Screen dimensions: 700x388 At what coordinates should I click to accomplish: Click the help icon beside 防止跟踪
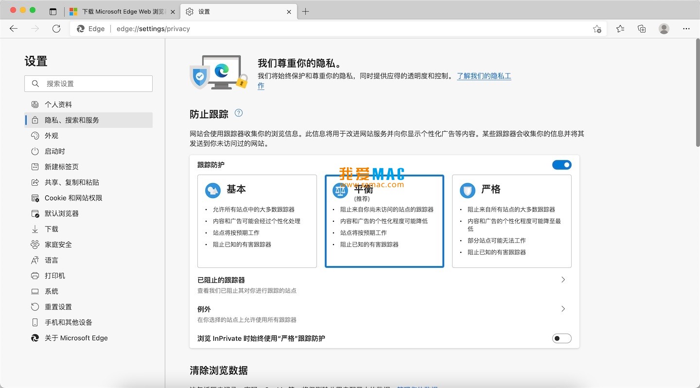[238, 113]
